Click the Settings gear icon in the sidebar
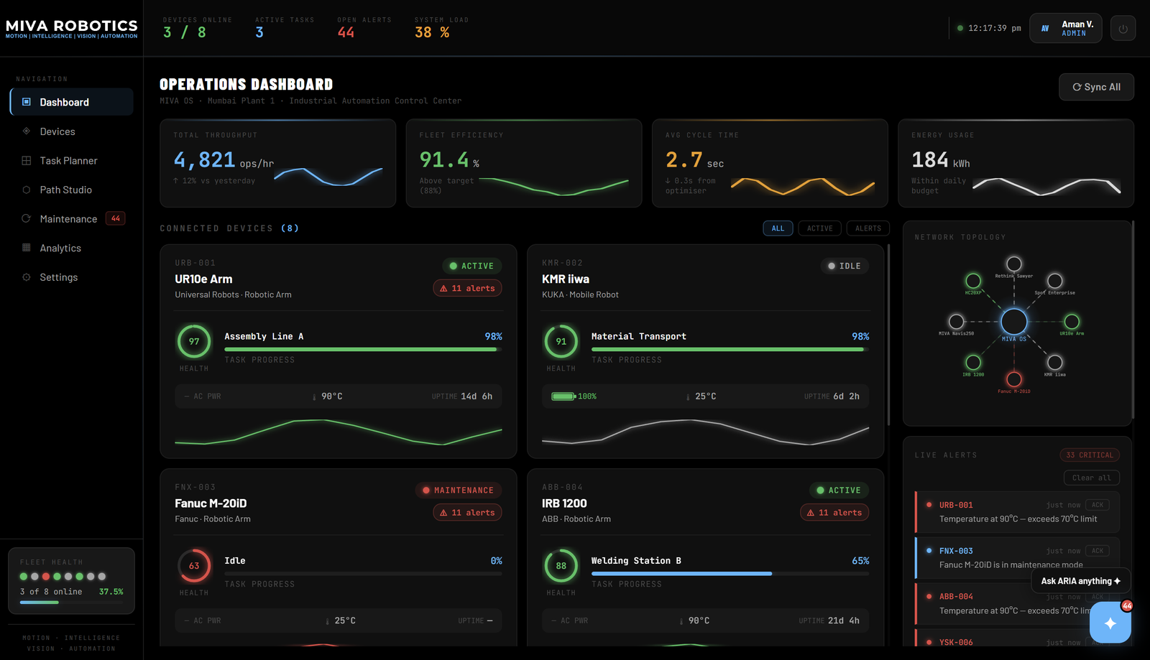 coord(27,277)
